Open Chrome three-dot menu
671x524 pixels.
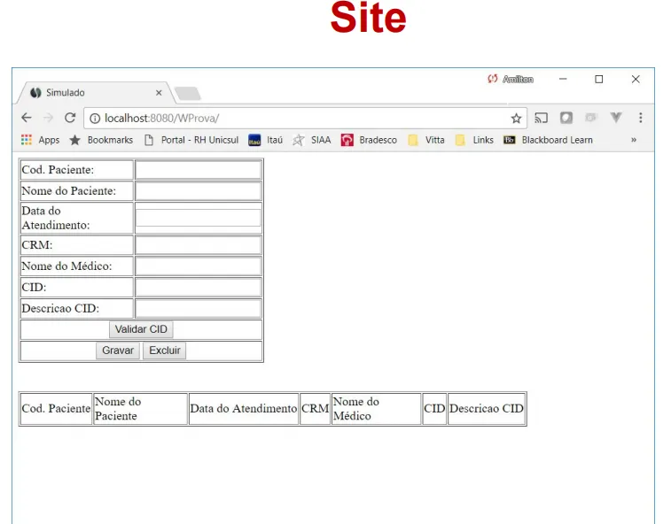640,118
